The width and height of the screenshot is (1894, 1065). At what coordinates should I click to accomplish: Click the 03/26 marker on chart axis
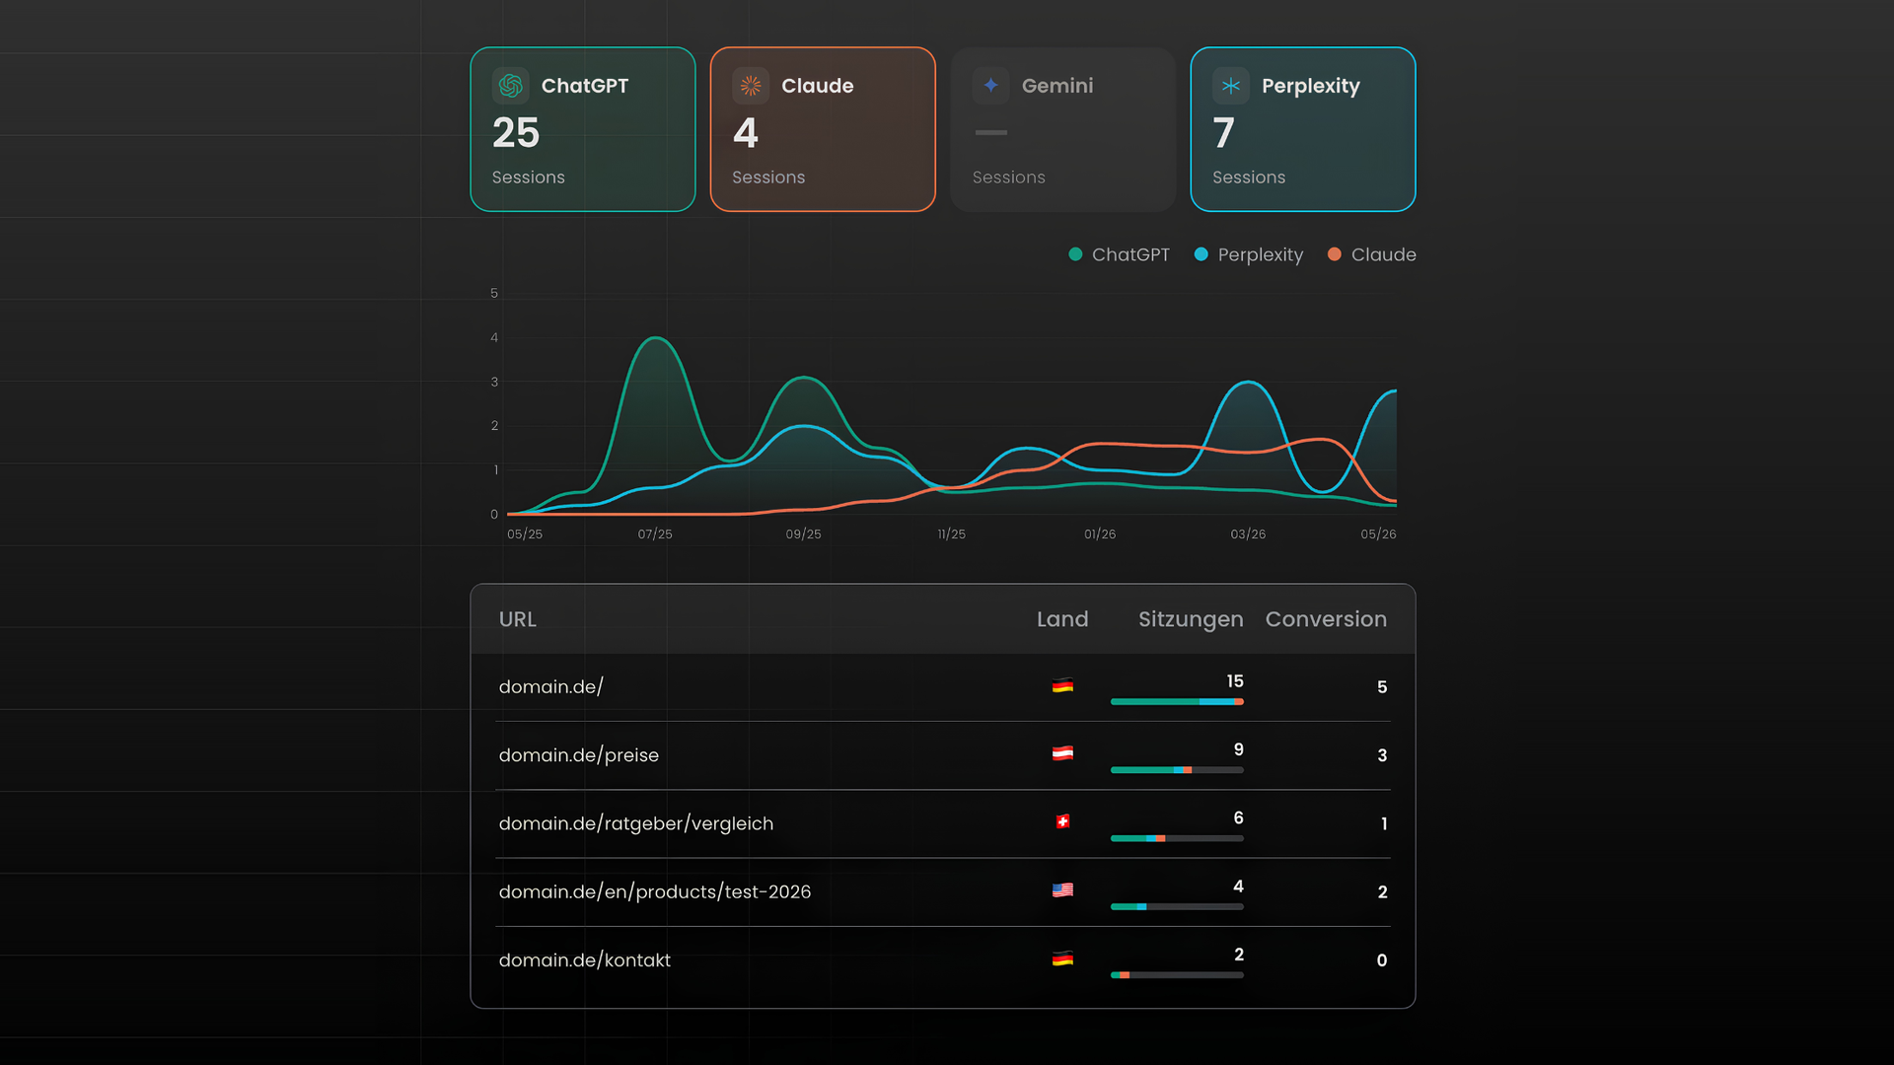1248,534
